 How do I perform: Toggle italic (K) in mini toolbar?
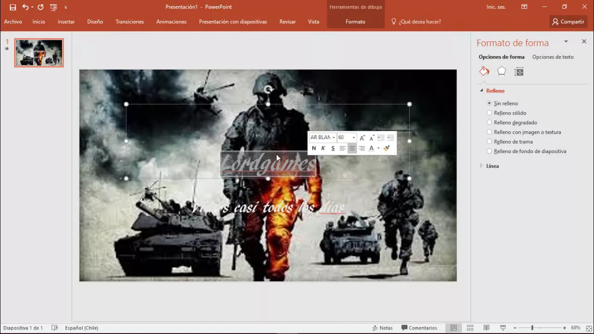[323, 148]
